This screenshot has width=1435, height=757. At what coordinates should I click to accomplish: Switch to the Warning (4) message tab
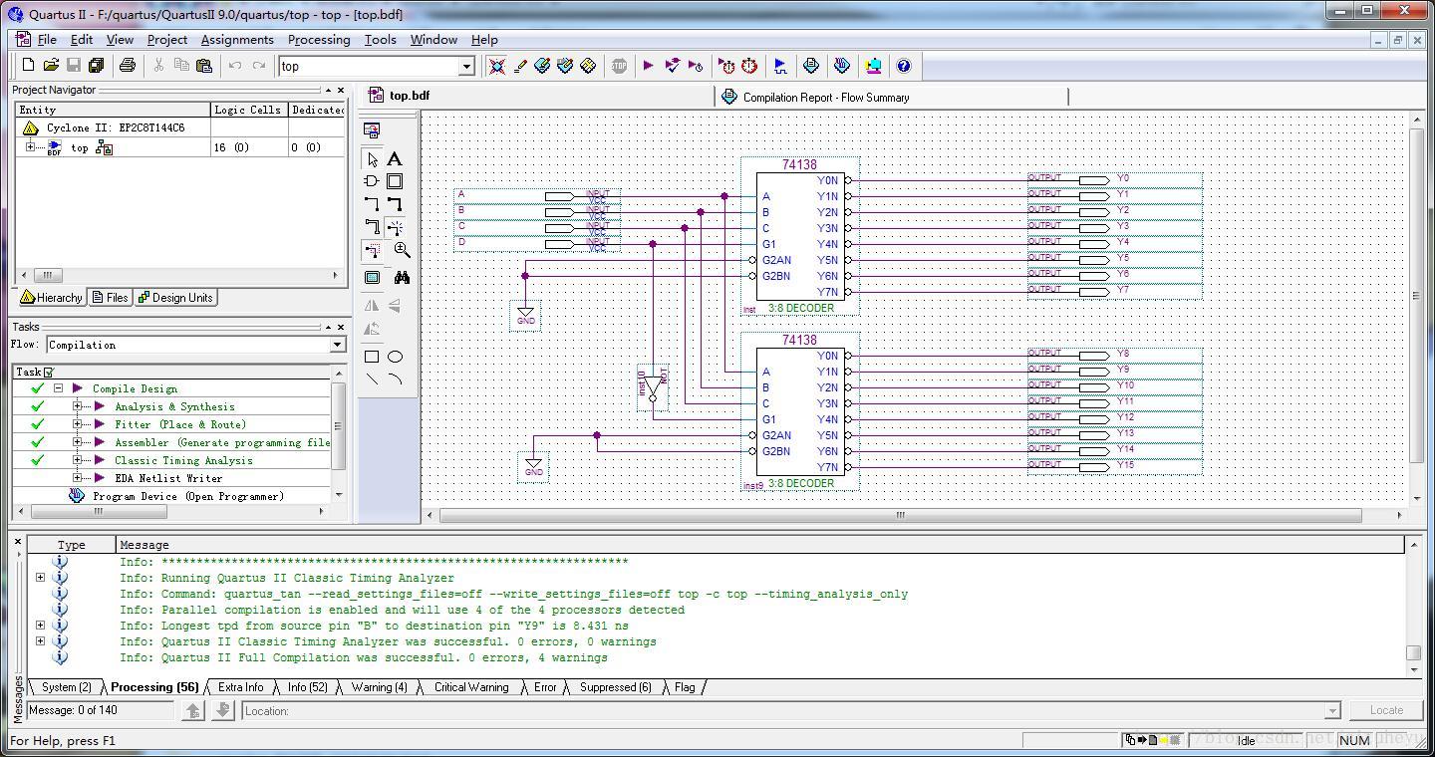(x=379, y=687)
